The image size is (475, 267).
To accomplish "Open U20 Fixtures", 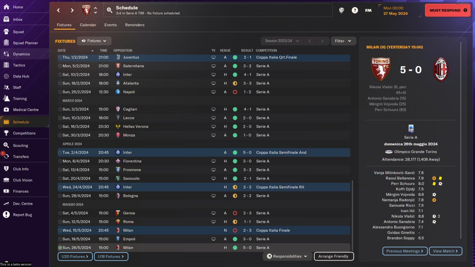I will (75, 256).
